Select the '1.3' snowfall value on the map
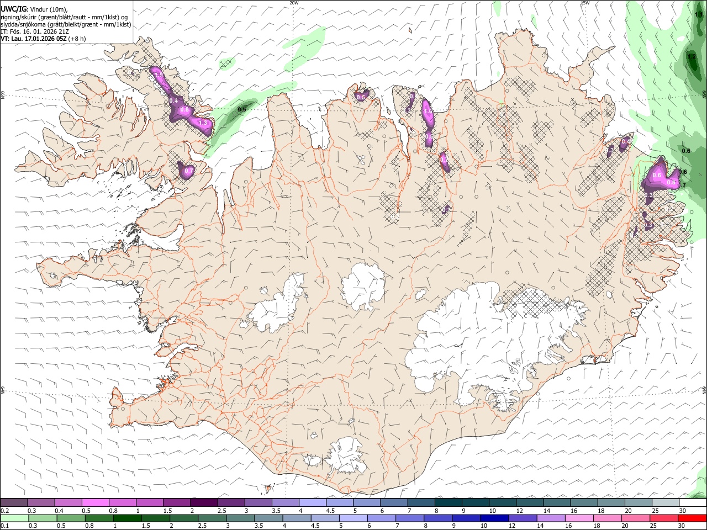 tap(203, 123)
